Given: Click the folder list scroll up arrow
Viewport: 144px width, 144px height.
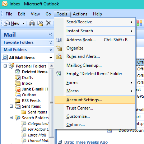Looking at the screenshot, I should (x=52, y=66).
